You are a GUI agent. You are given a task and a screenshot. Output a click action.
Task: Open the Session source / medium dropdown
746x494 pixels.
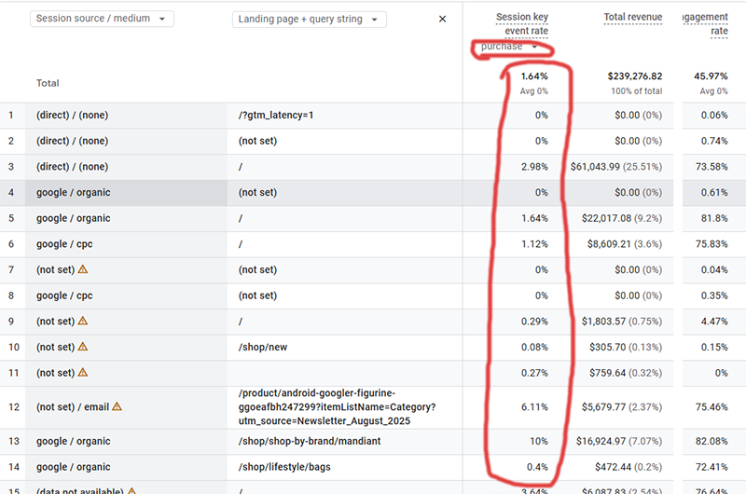coord(103,19)
